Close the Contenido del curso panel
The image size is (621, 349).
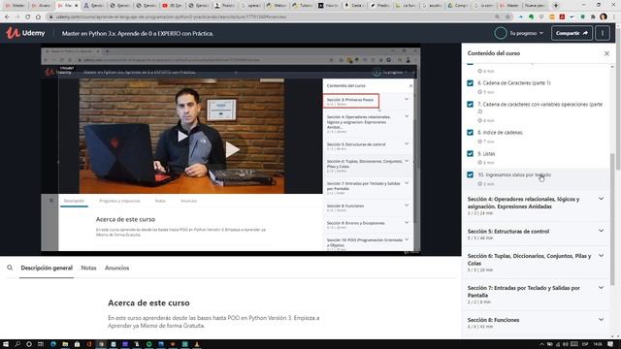click(x=606, y=53)
